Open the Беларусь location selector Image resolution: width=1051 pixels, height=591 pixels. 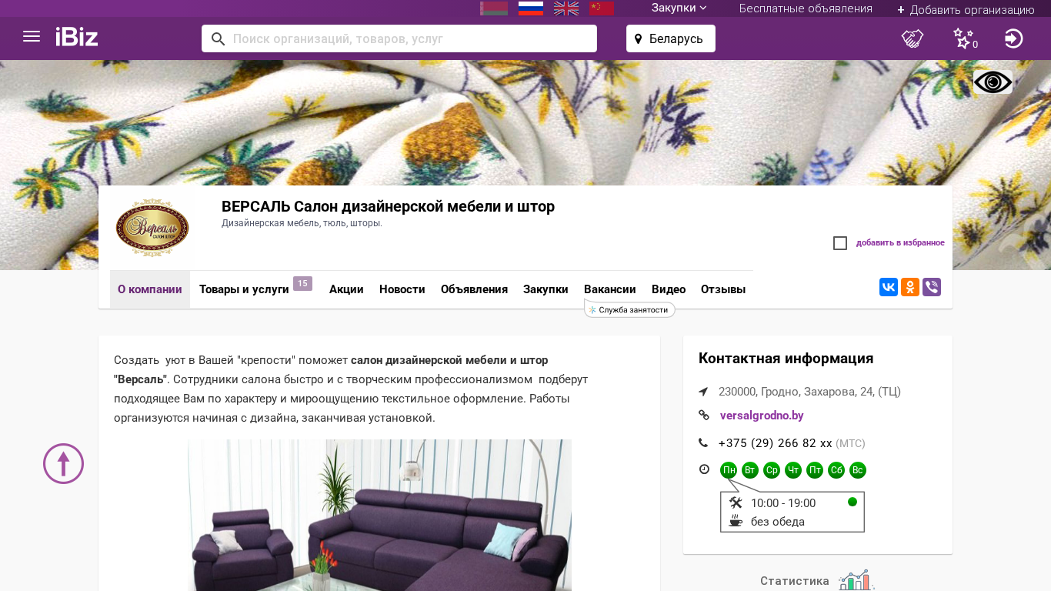click(x=671, y=38)
